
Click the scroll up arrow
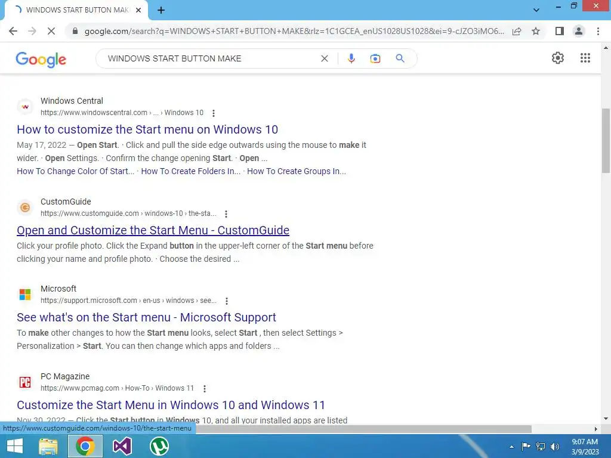click(x=606, y=48)
